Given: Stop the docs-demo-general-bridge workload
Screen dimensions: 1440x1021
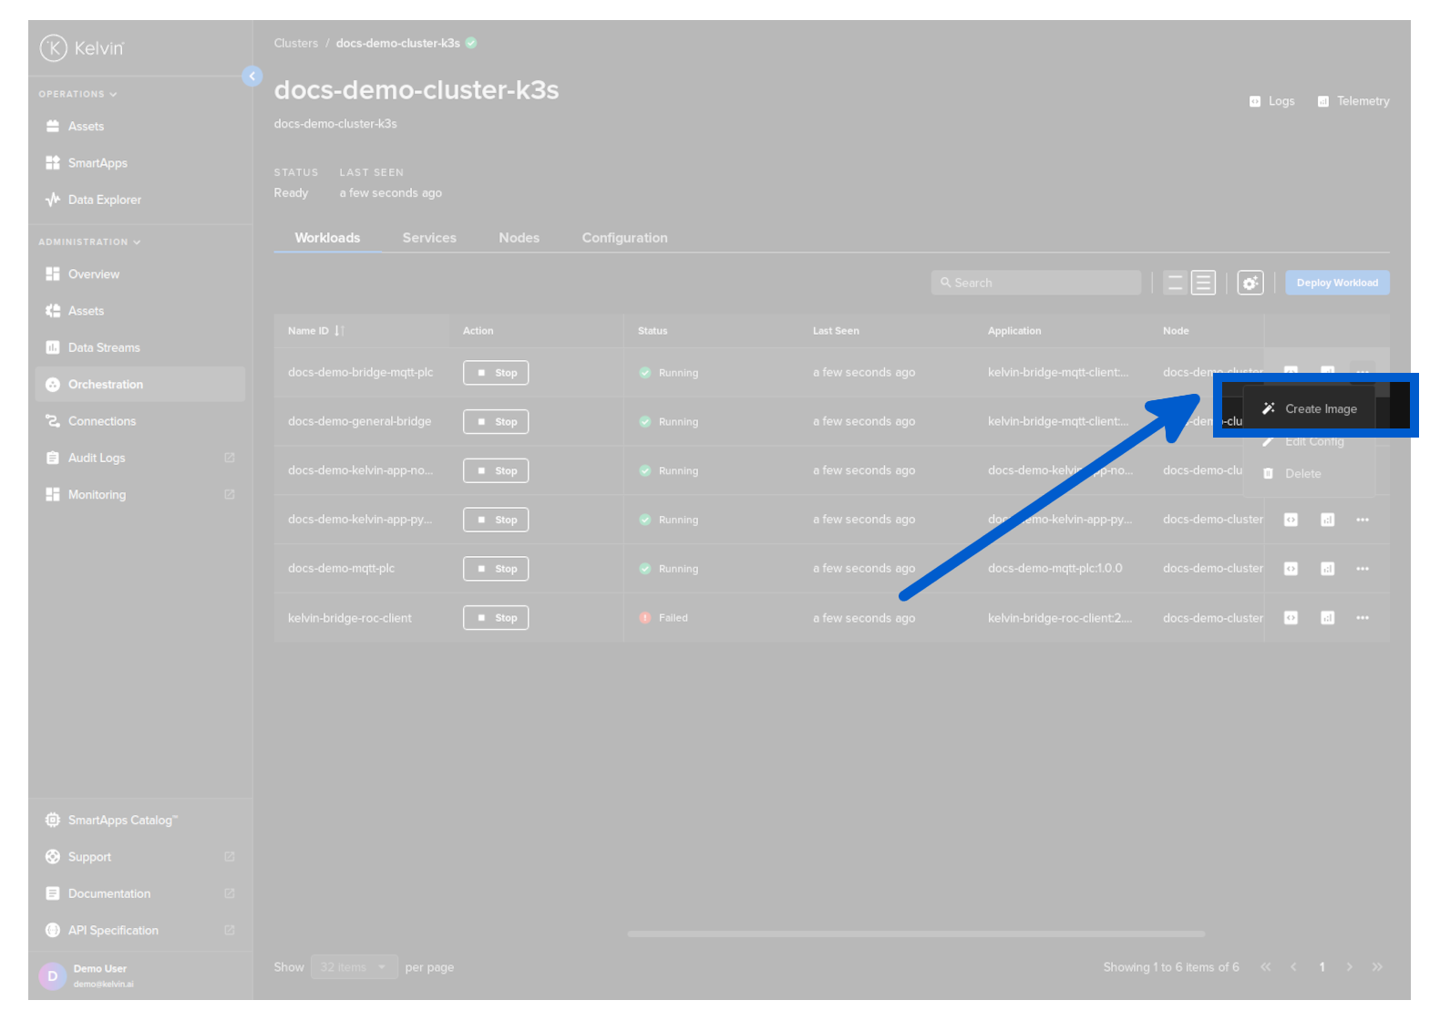Looking at the screenshot, I should point(496,422).
